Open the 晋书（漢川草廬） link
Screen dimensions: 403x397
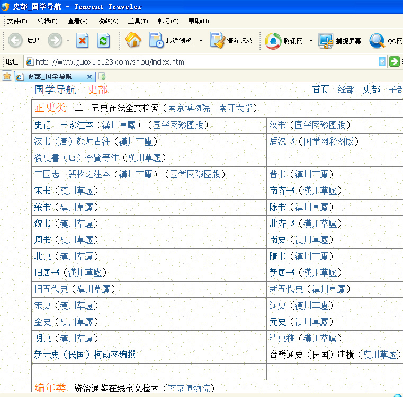coord(301,174)
